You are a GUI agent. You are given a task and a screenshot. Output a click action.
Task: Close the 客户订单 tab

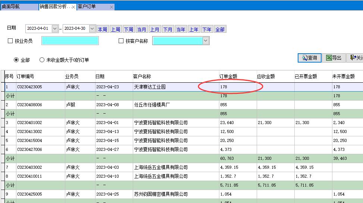click(x=112, y=7)
